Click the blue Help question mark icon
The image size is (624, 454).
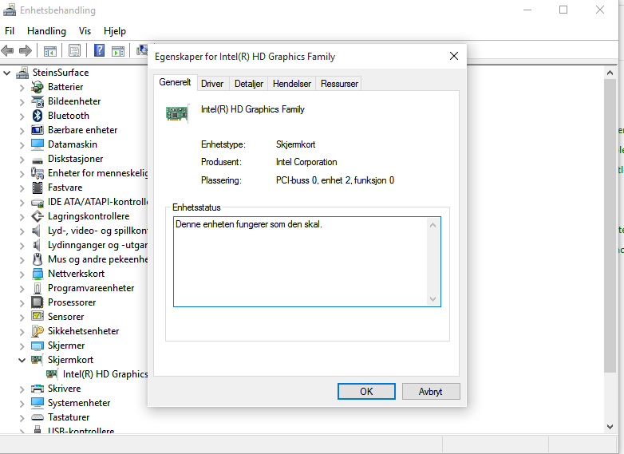click(99, 50)
